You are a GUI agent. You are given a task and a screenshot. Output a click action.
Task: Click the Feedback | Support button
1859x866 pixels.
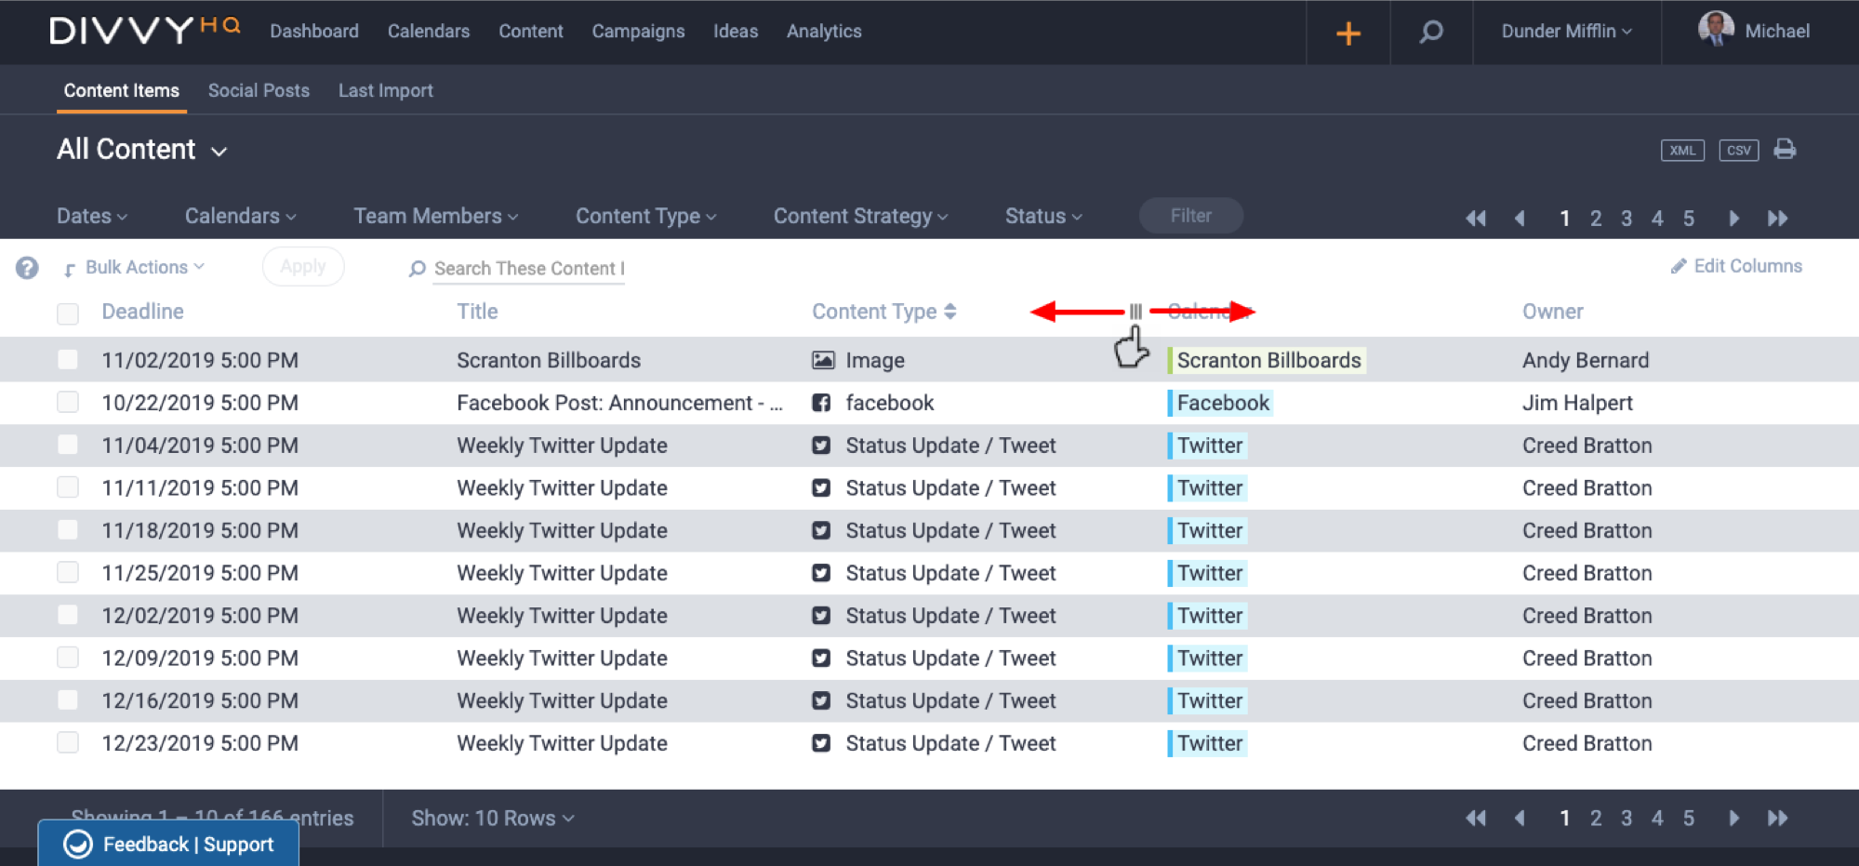coord(167,844)
